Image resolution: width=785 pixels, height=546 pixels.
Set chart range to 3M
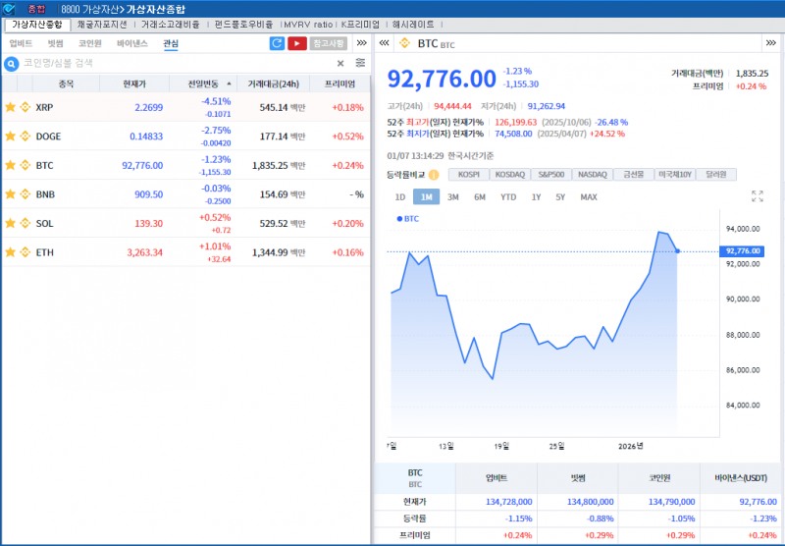(x=453, y=196)
